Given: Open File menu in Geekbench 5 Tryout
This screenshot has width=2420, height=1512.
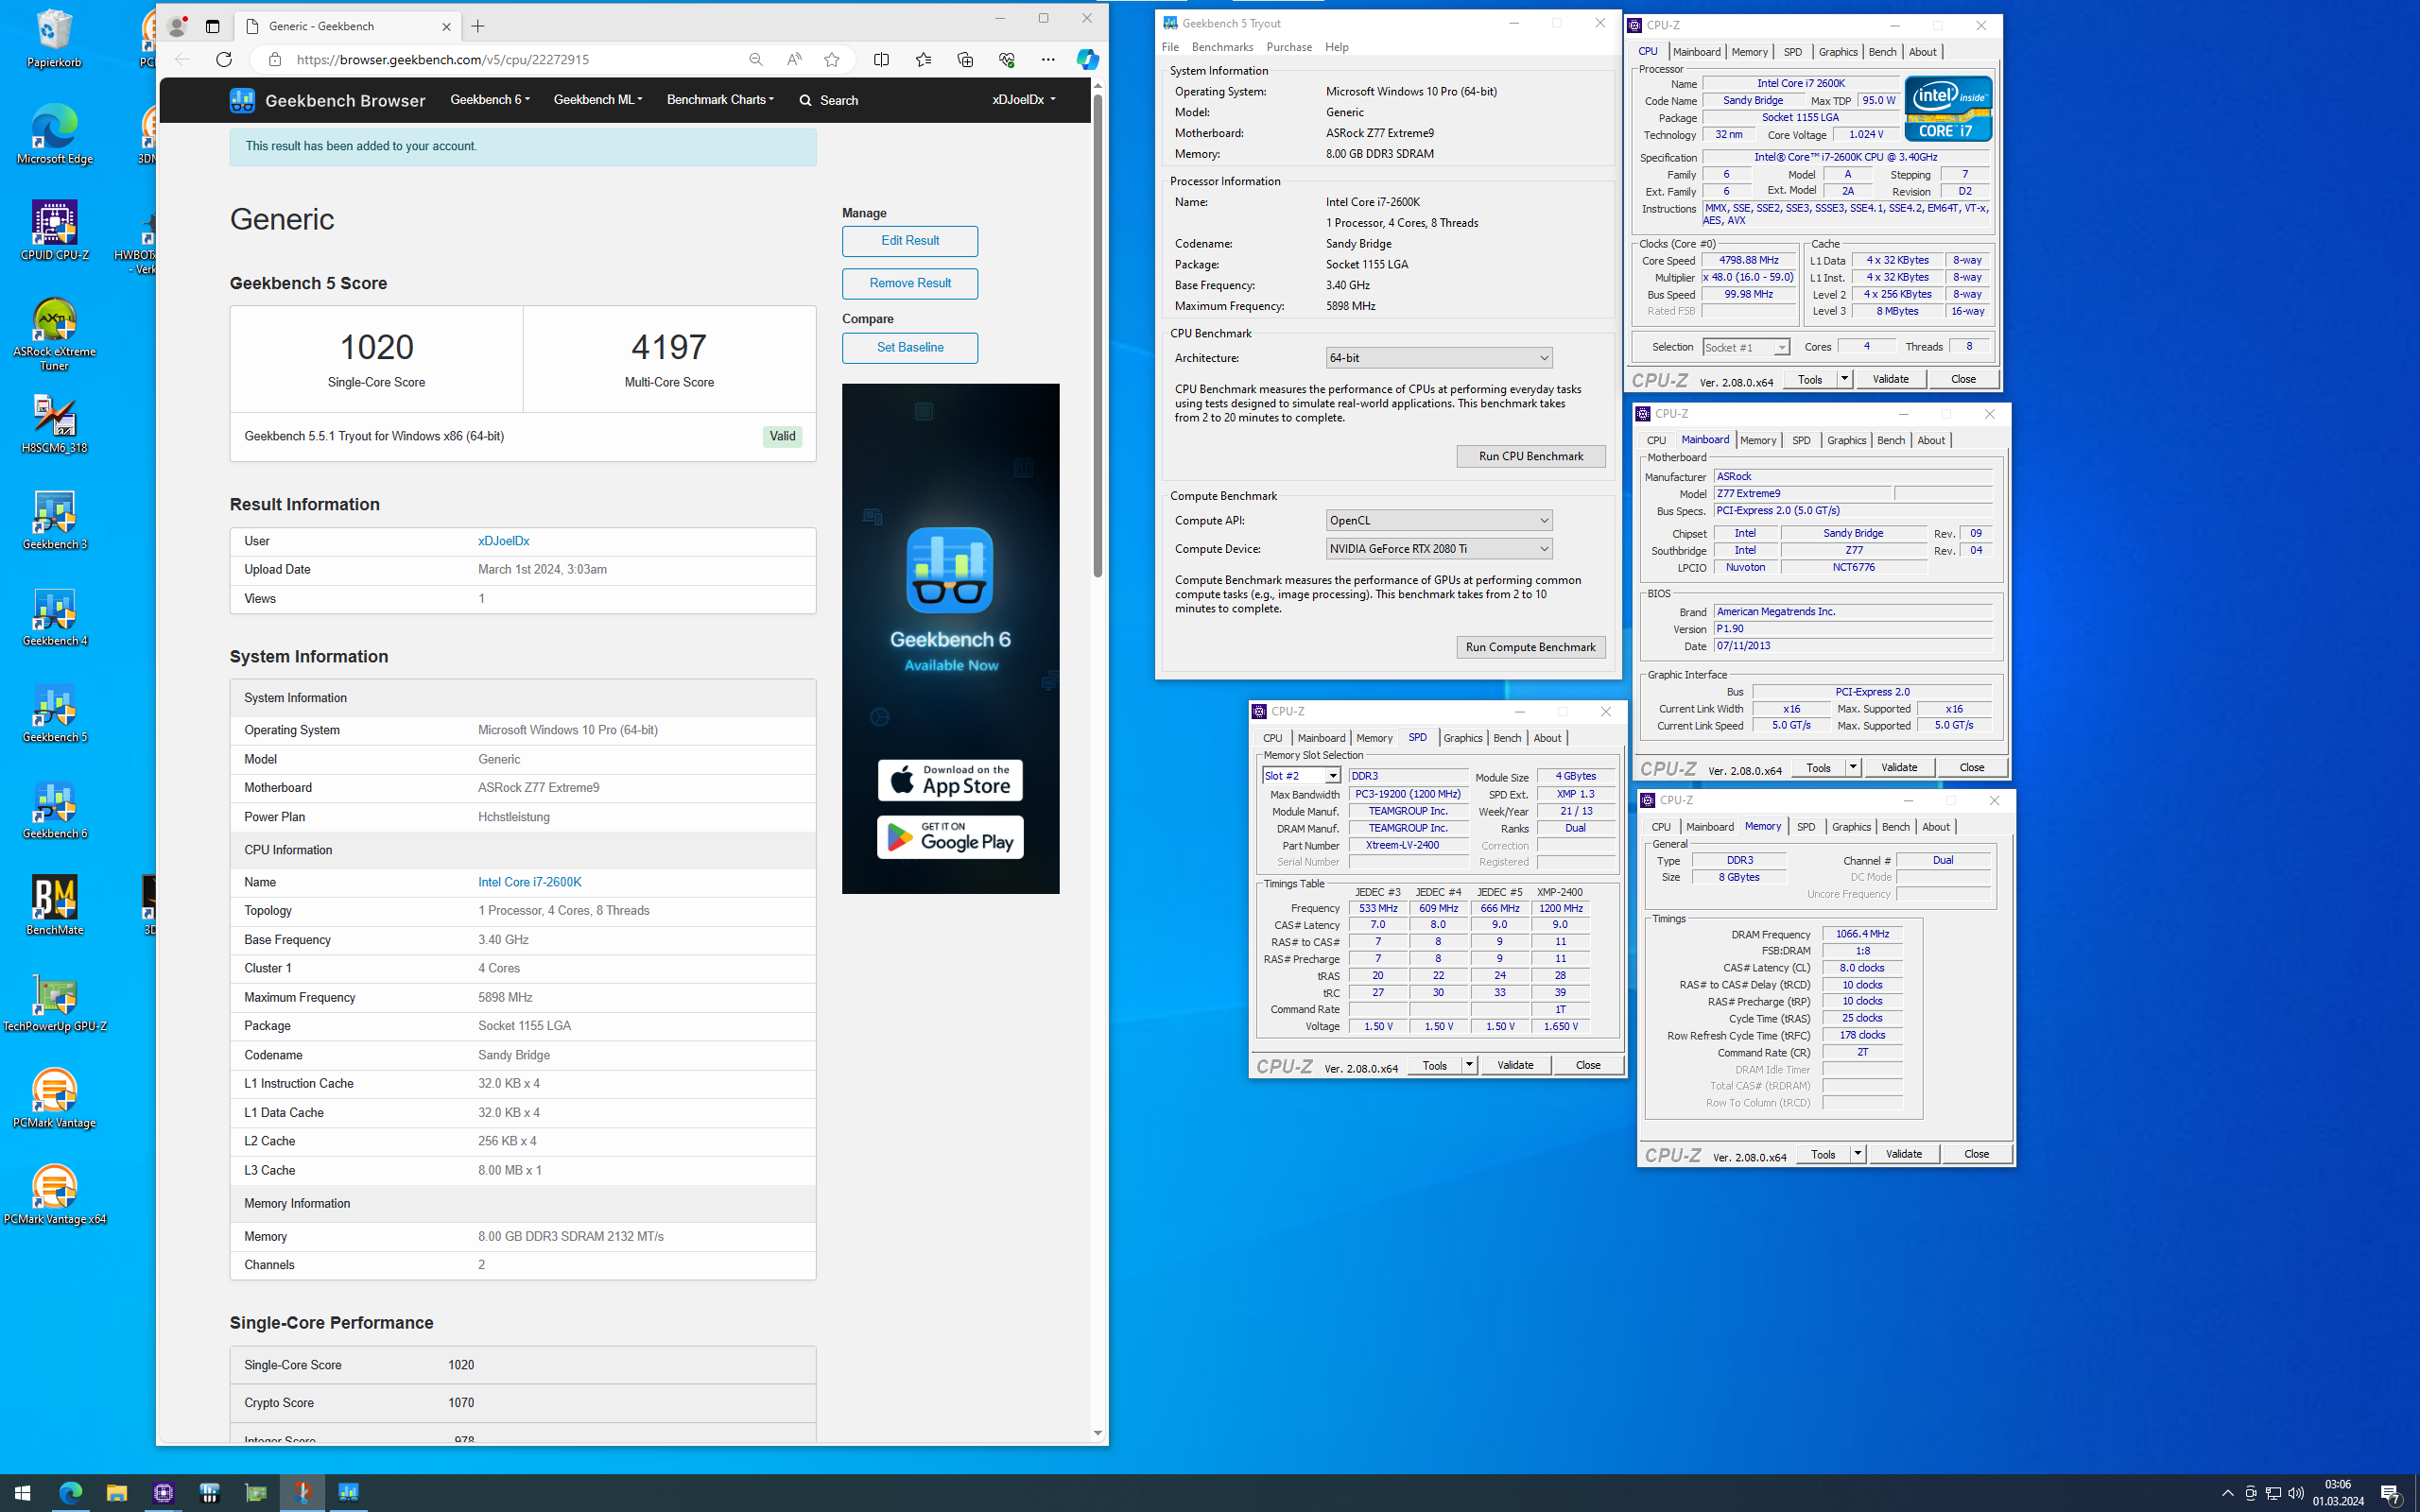Looking at the screenshot, I should [x=1170, y=47].
